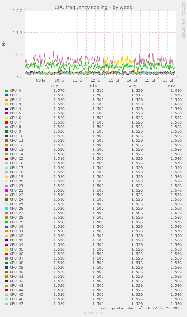
Task: Click CPU 27's average value 1.56G
Action: click(x=137, y=213)
